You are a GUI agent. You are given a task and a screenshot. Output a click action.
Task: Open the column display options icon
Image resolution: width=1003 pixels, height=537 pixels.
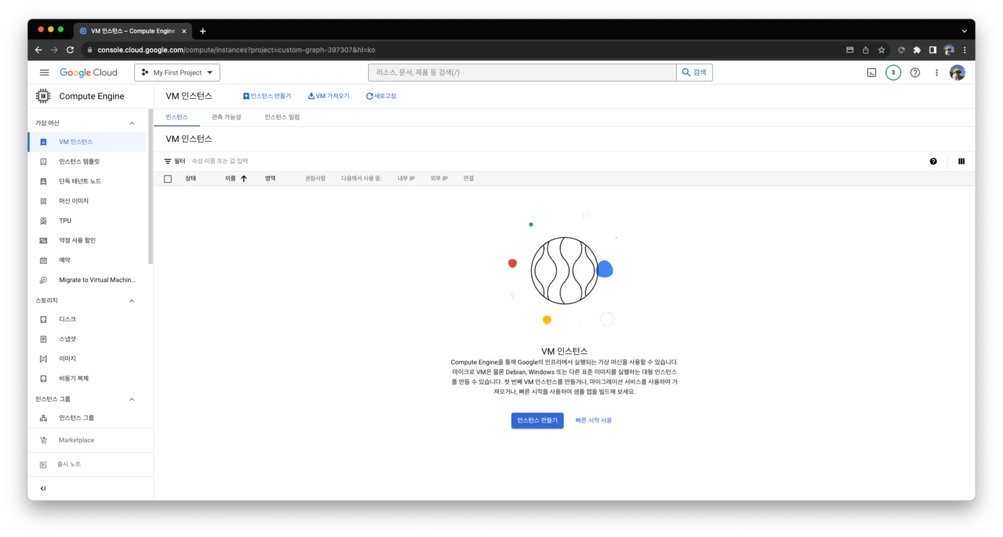point(961,161)
